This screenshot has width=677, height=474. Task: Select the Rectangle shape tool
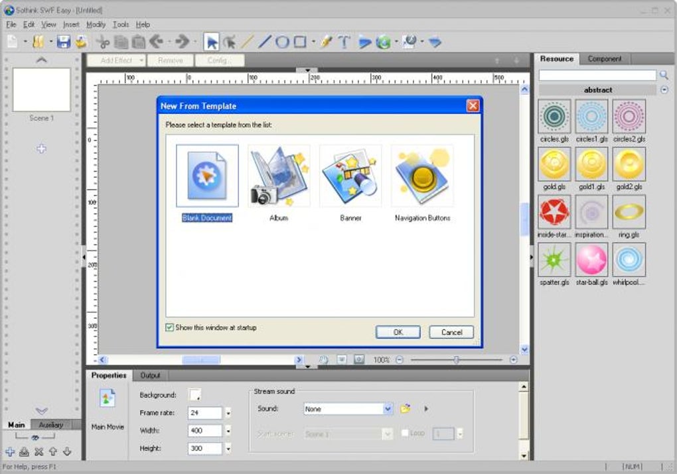[x=300, y=42]
